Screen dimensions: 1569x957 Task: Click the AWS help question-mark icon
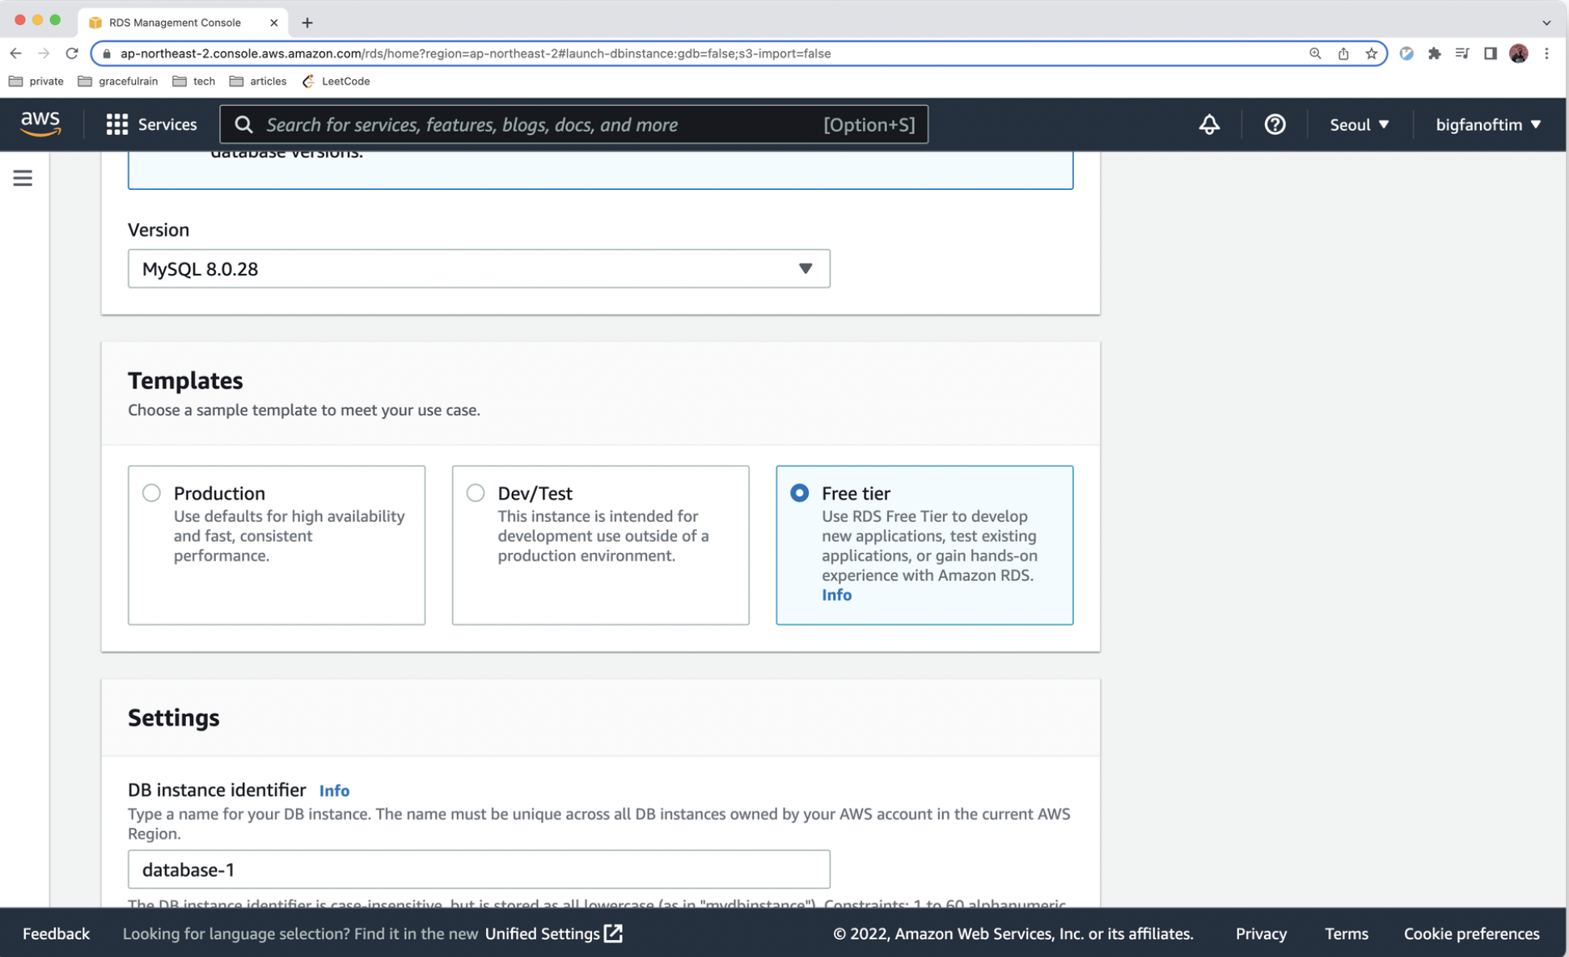1275,124
